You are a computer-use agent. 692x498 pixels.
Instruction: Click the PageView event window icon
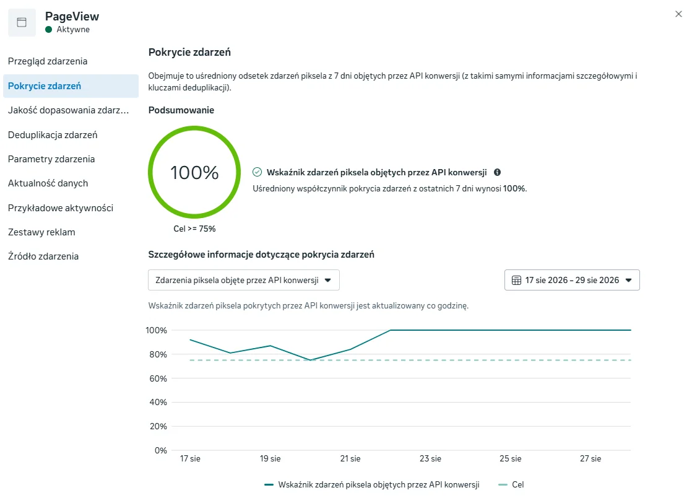(22, 22)
